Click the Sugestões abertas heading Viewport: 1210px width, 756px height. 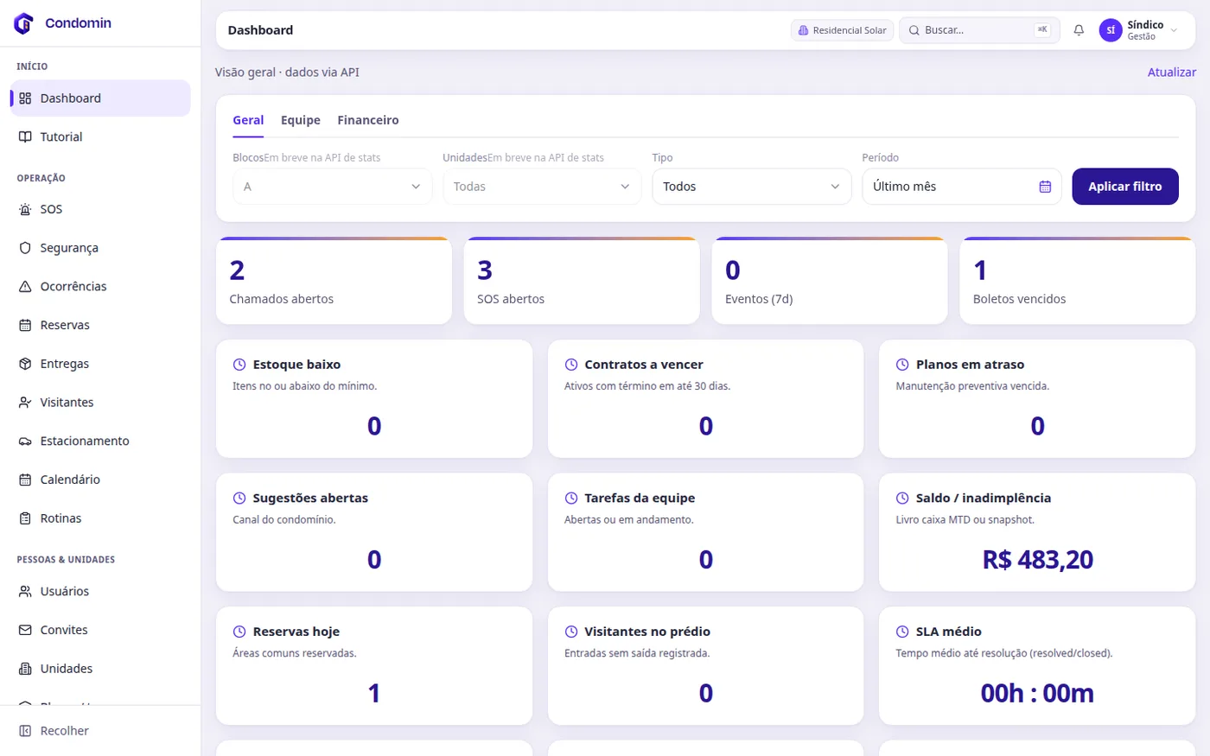click(x=310, y=499)
